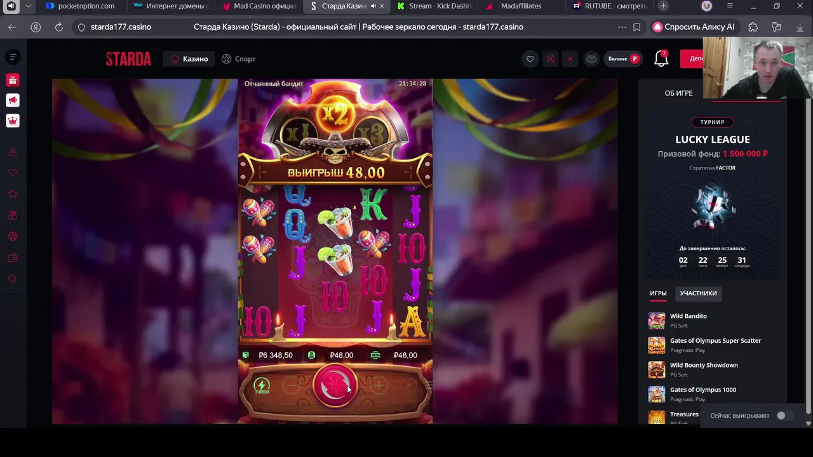Switch to the Madaffiliates tab
Image resolution: width=813 pixels, height=457 pixels.
521,6
